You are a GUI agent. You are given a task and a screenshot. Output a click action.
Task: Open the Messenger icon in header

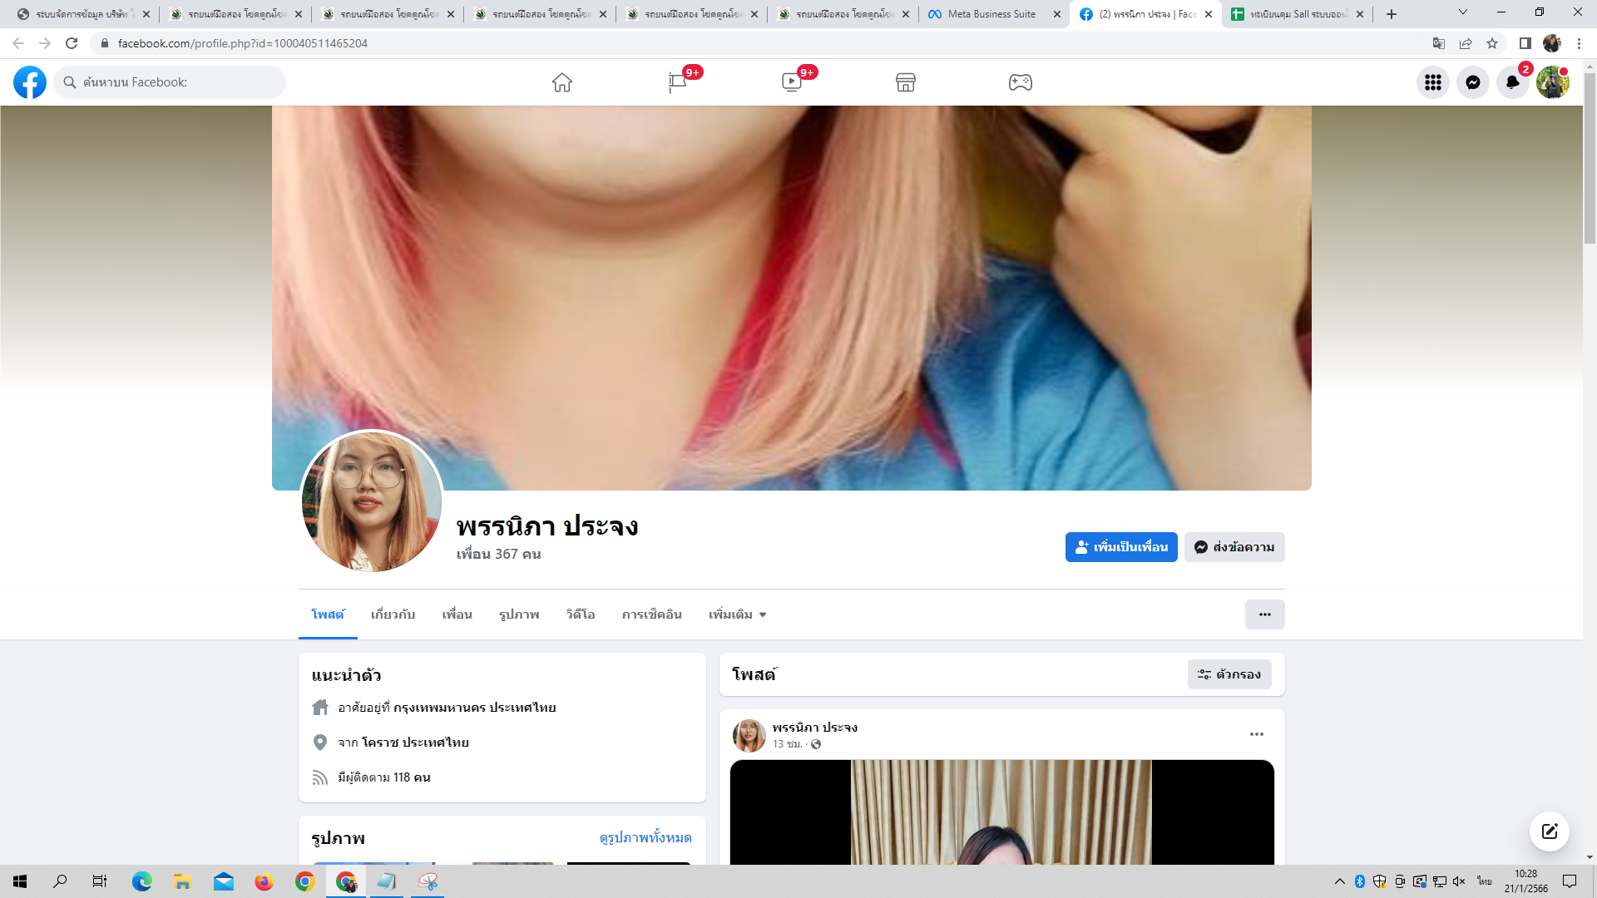pos(1473,82)
